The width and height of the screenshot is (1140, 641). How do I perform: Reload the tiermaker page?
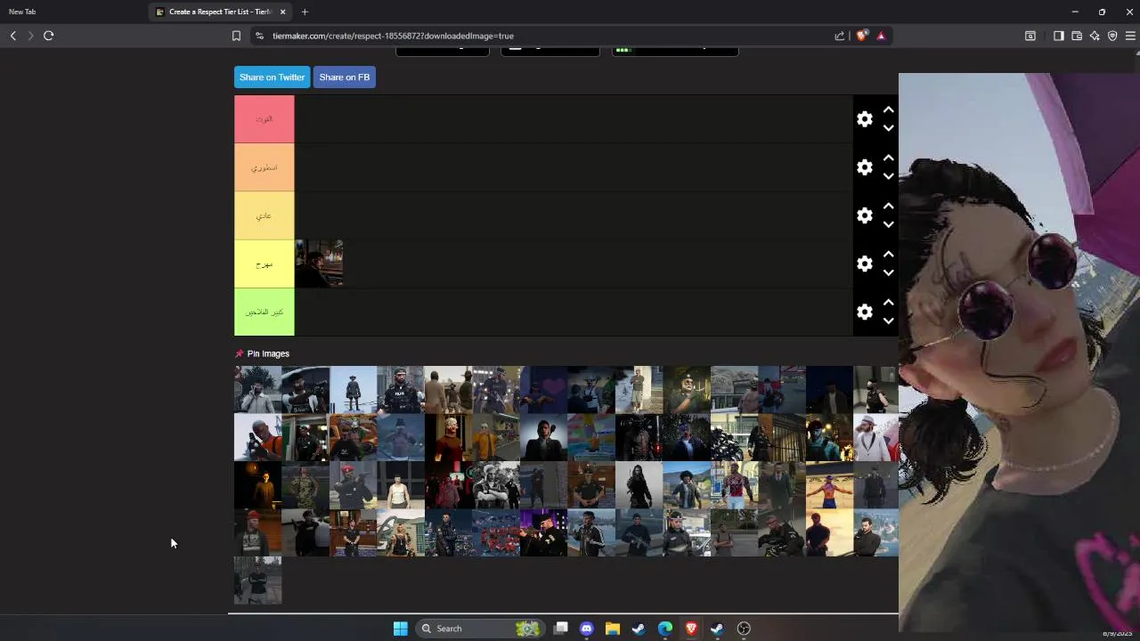coord(48,36)
